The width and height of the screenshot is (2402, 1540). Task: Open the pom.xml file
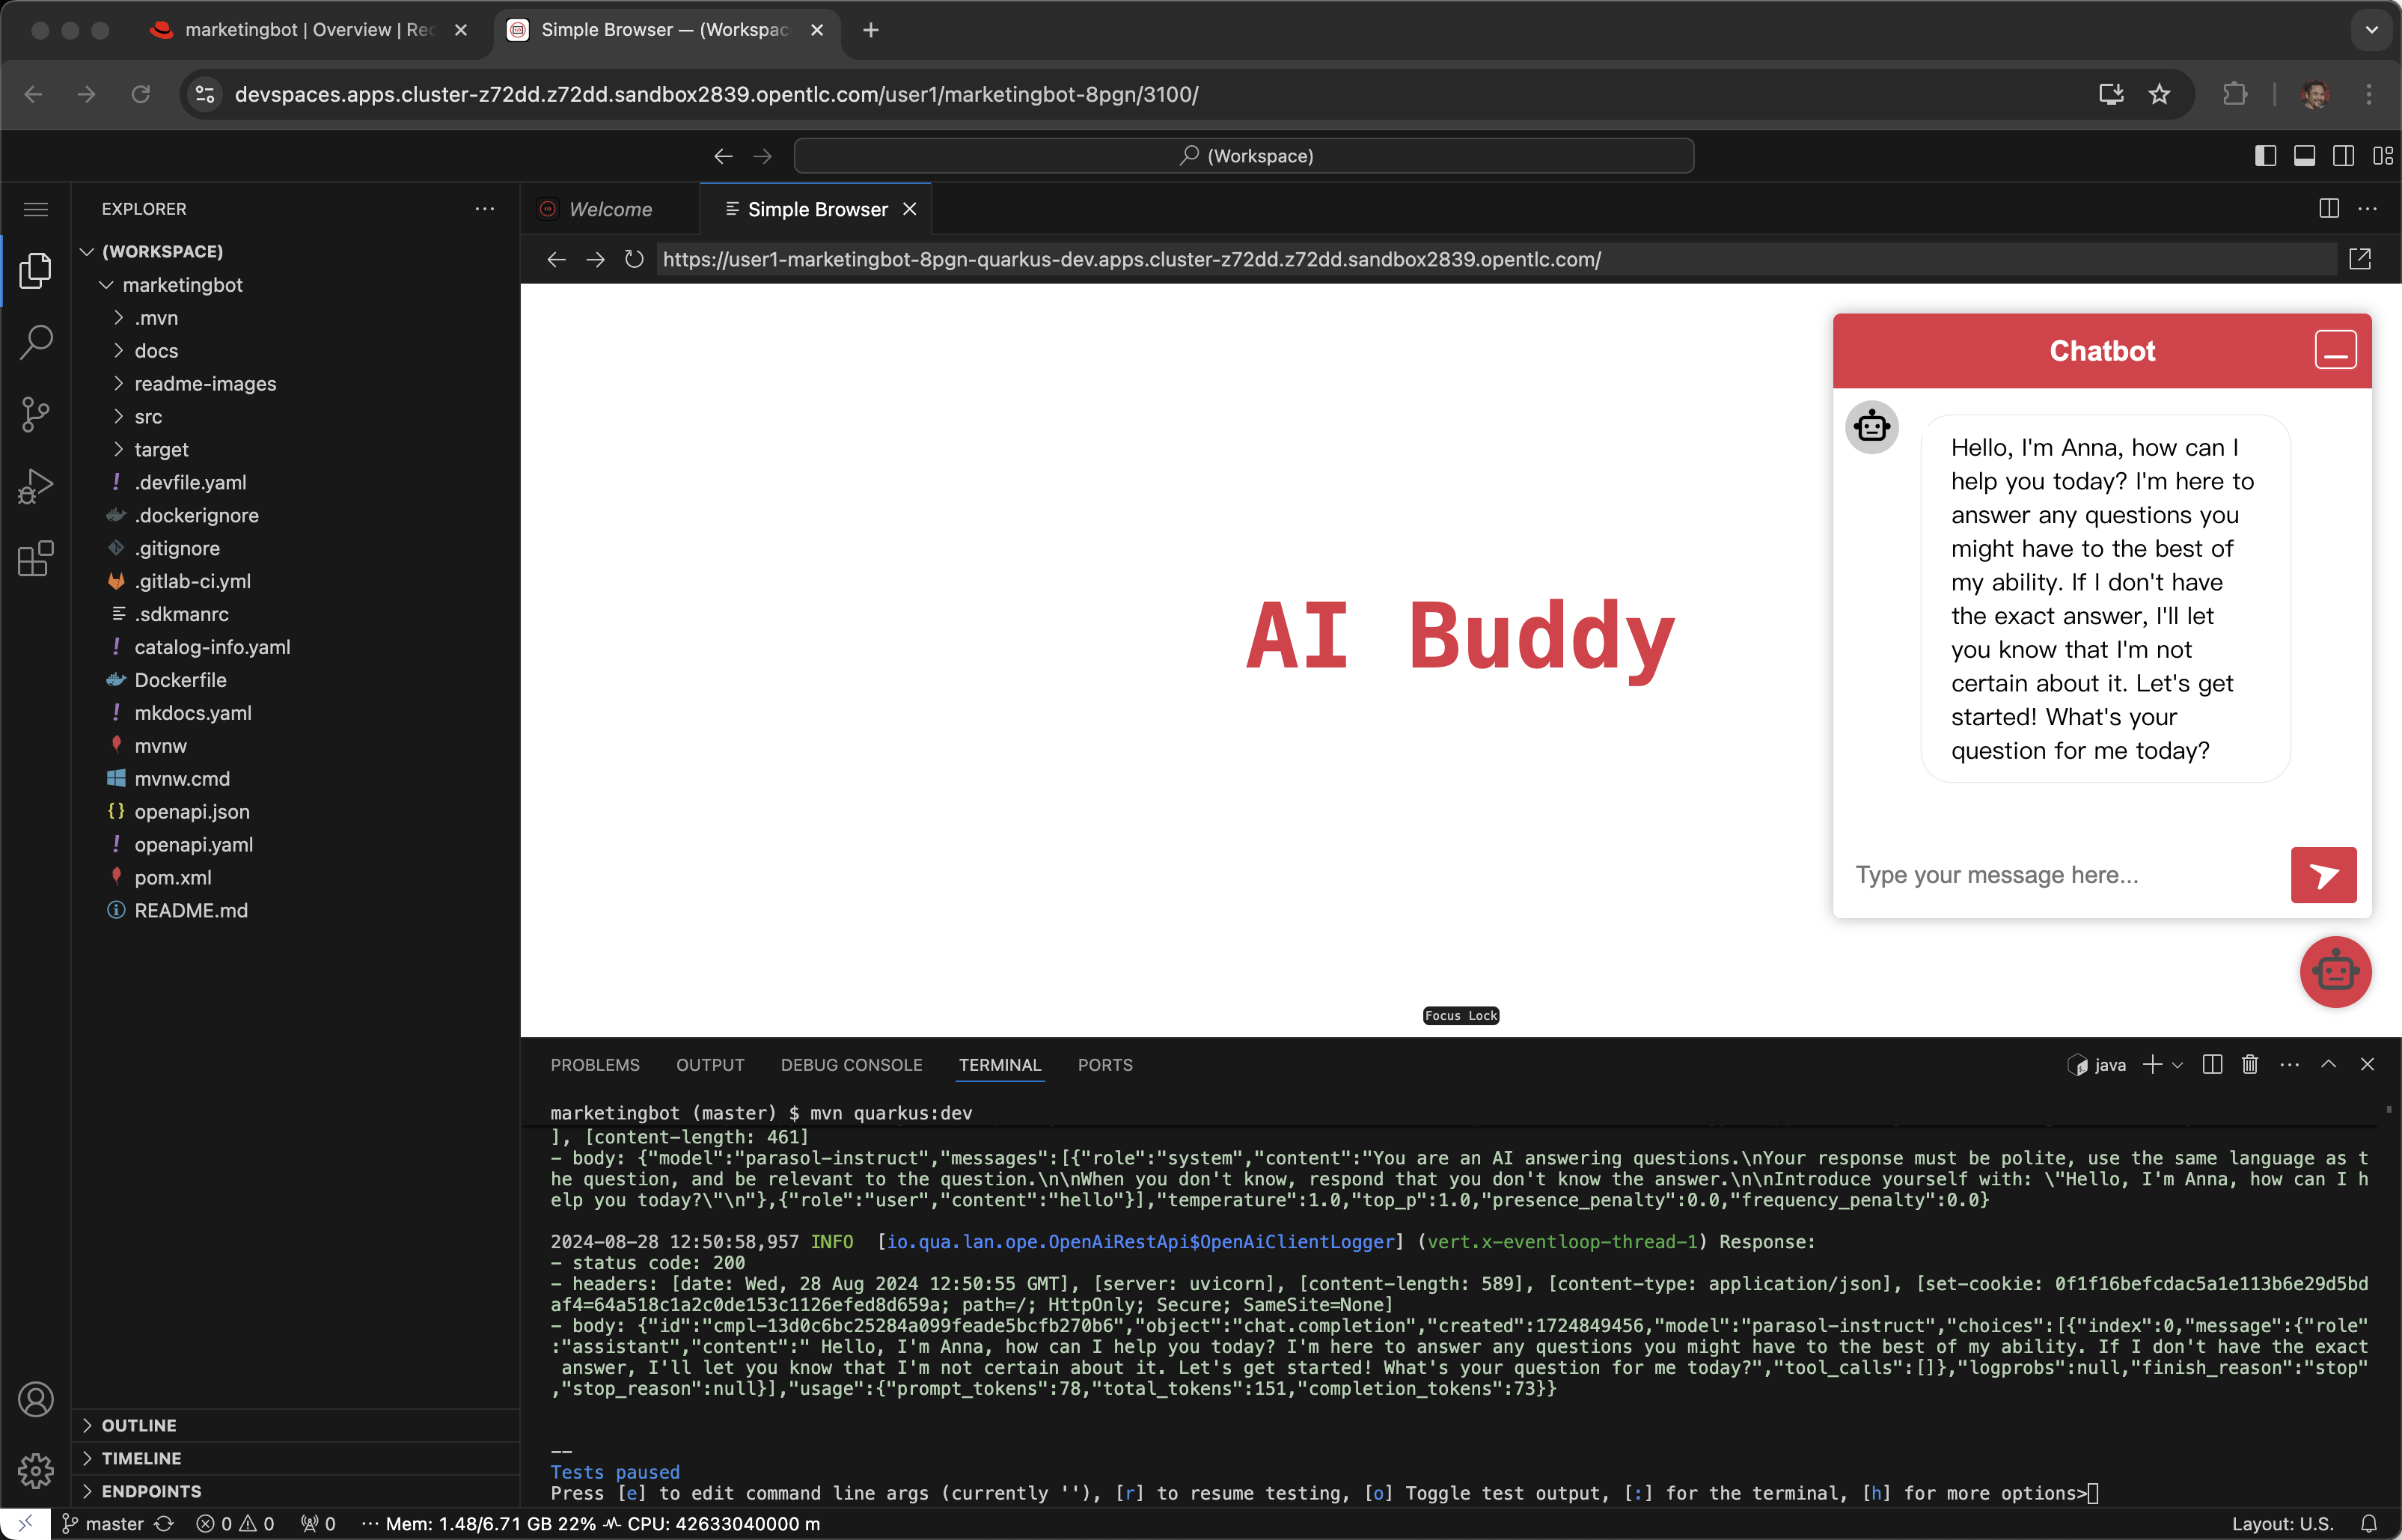click(x=173, y=877)
